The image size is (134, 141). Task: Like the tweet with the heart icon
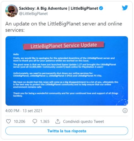point(8,122)
